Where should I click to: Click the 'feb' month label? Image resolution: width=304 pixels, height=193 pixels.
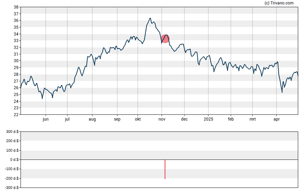[x=231, y=119]
